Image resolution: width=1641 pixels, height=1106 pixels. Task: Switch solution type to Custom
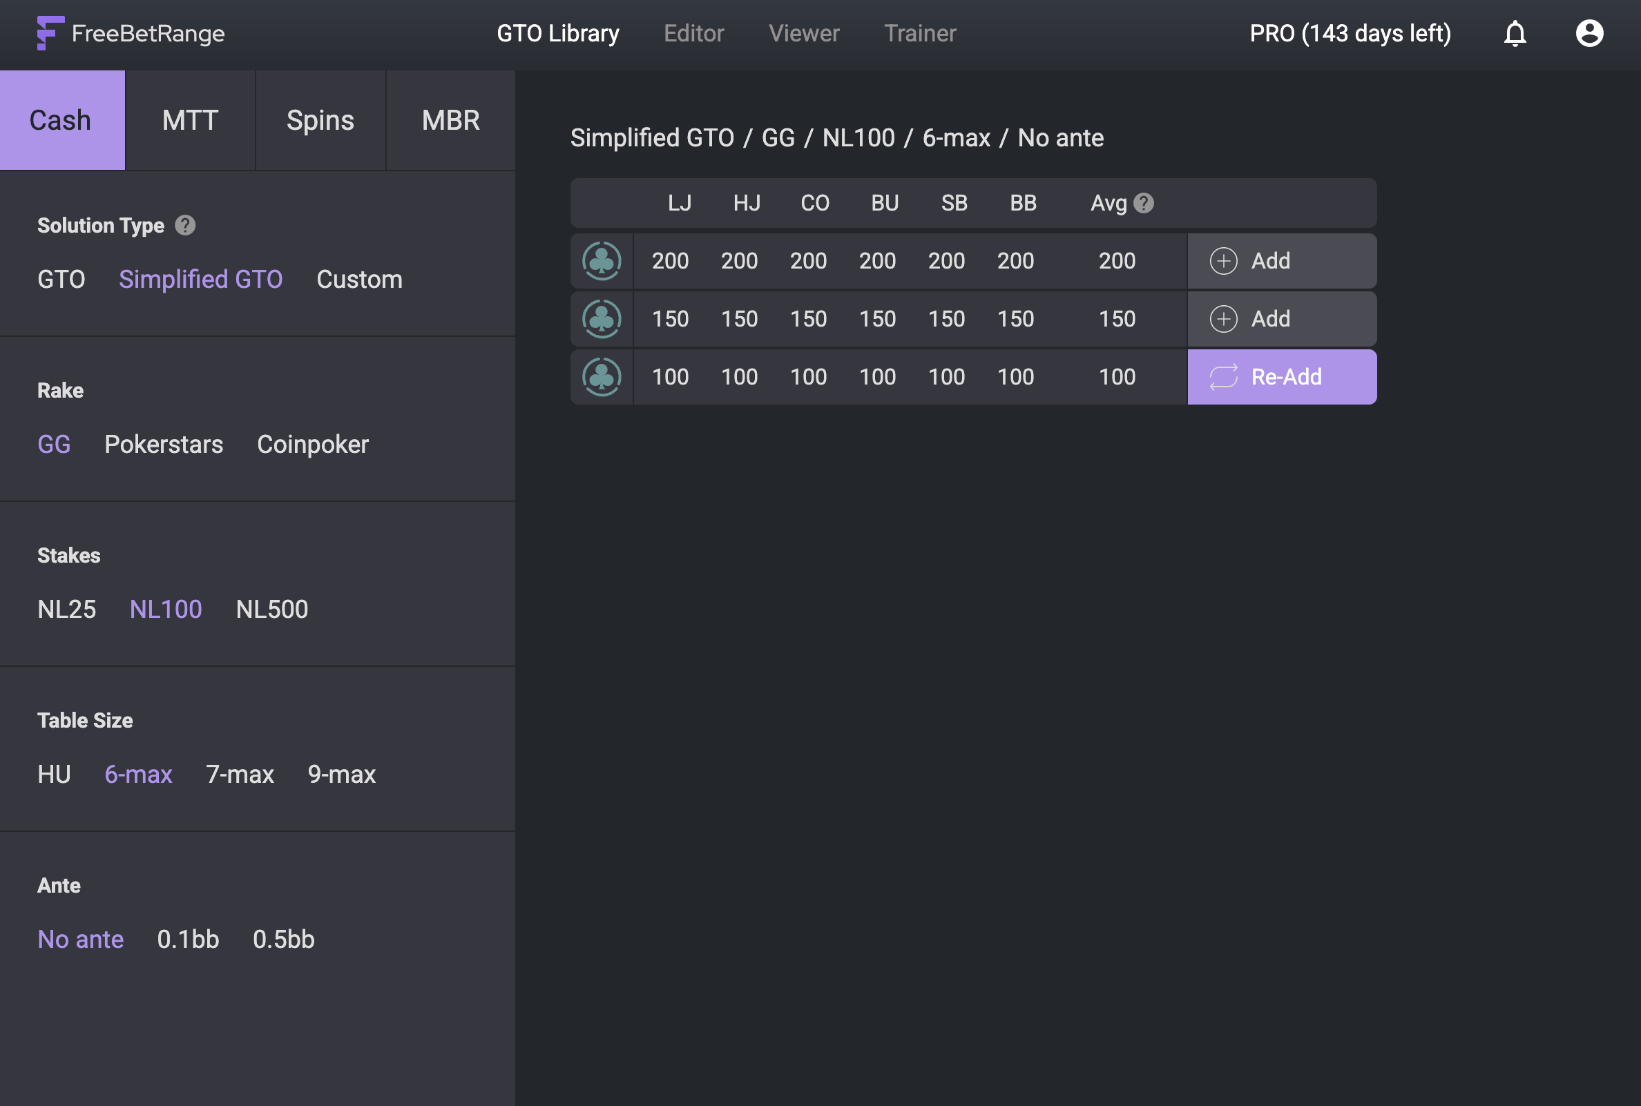coord(359,280)
